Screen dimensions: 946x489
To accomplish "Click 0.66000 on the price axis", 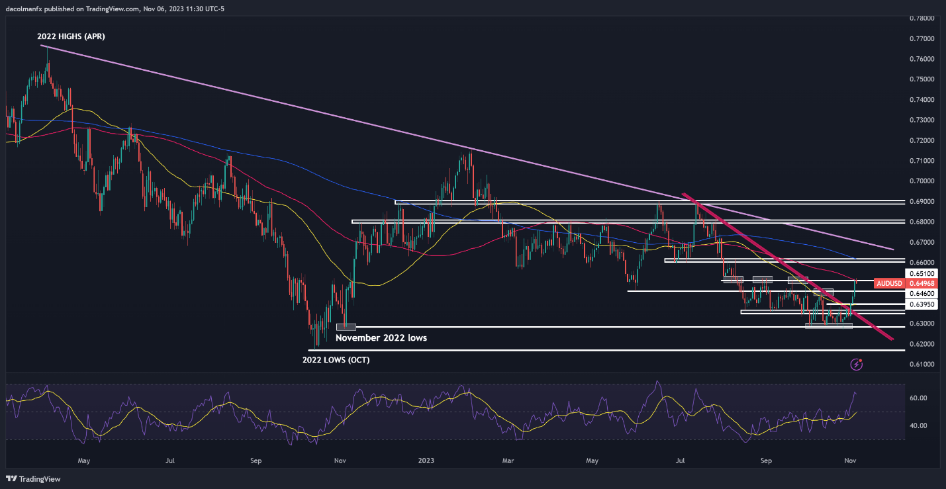I will click(922, 262).
